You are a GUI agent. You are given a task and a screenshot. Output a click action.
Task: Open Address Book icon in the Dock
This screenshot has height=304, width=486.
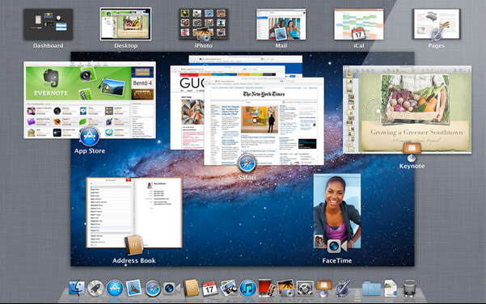[x=191, y=288]
